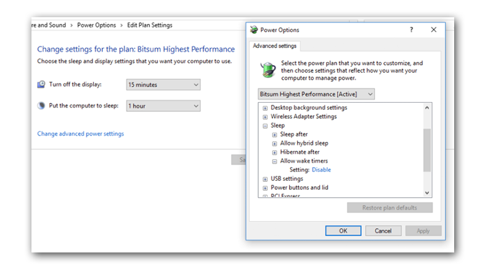Expand the Hibernate after node

[x=274, y=153]
